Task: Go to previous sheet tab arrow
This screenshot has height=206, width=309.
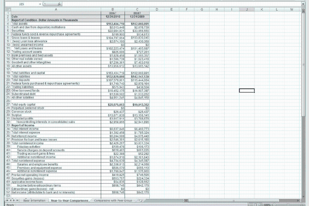Action: (11, 200)
